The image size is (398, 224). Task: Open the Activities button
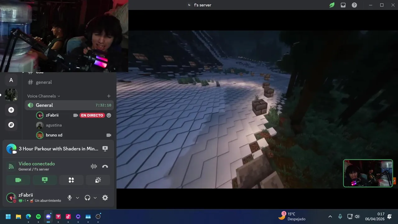point(72,180)
